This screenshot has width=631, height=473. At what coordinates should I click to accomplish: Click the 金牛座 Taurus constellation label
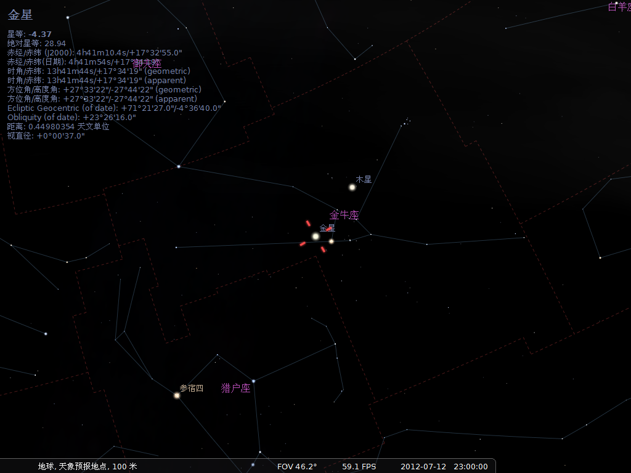(x=344, y=215)
